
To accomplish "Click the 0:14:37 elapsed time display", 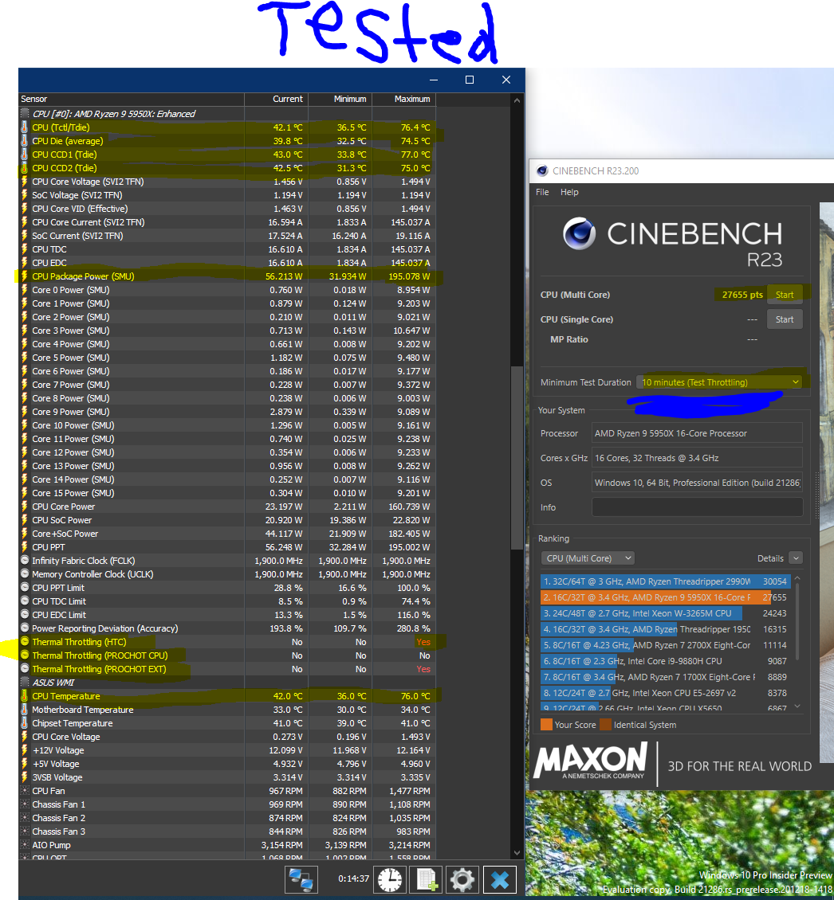I will (x=353, y=878).
